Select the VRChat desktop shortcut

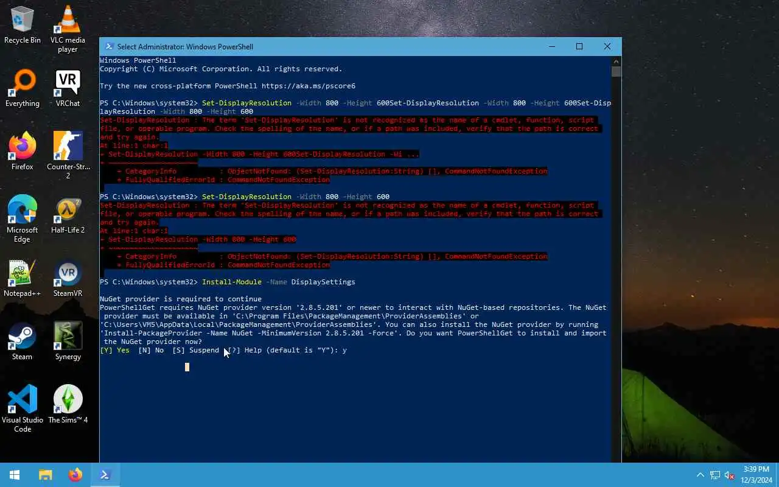point(68,88)
